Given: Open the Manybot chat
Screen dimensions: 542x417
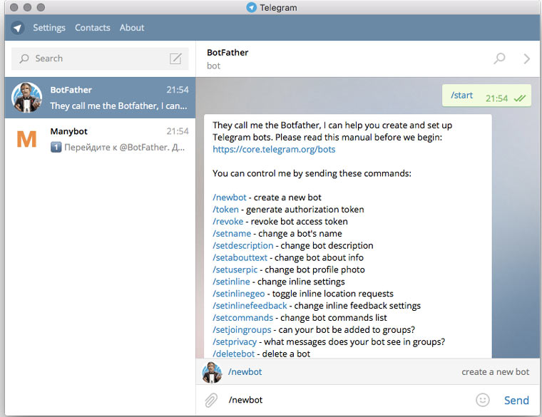Looking at the screenshot, I should pos(100,139).
